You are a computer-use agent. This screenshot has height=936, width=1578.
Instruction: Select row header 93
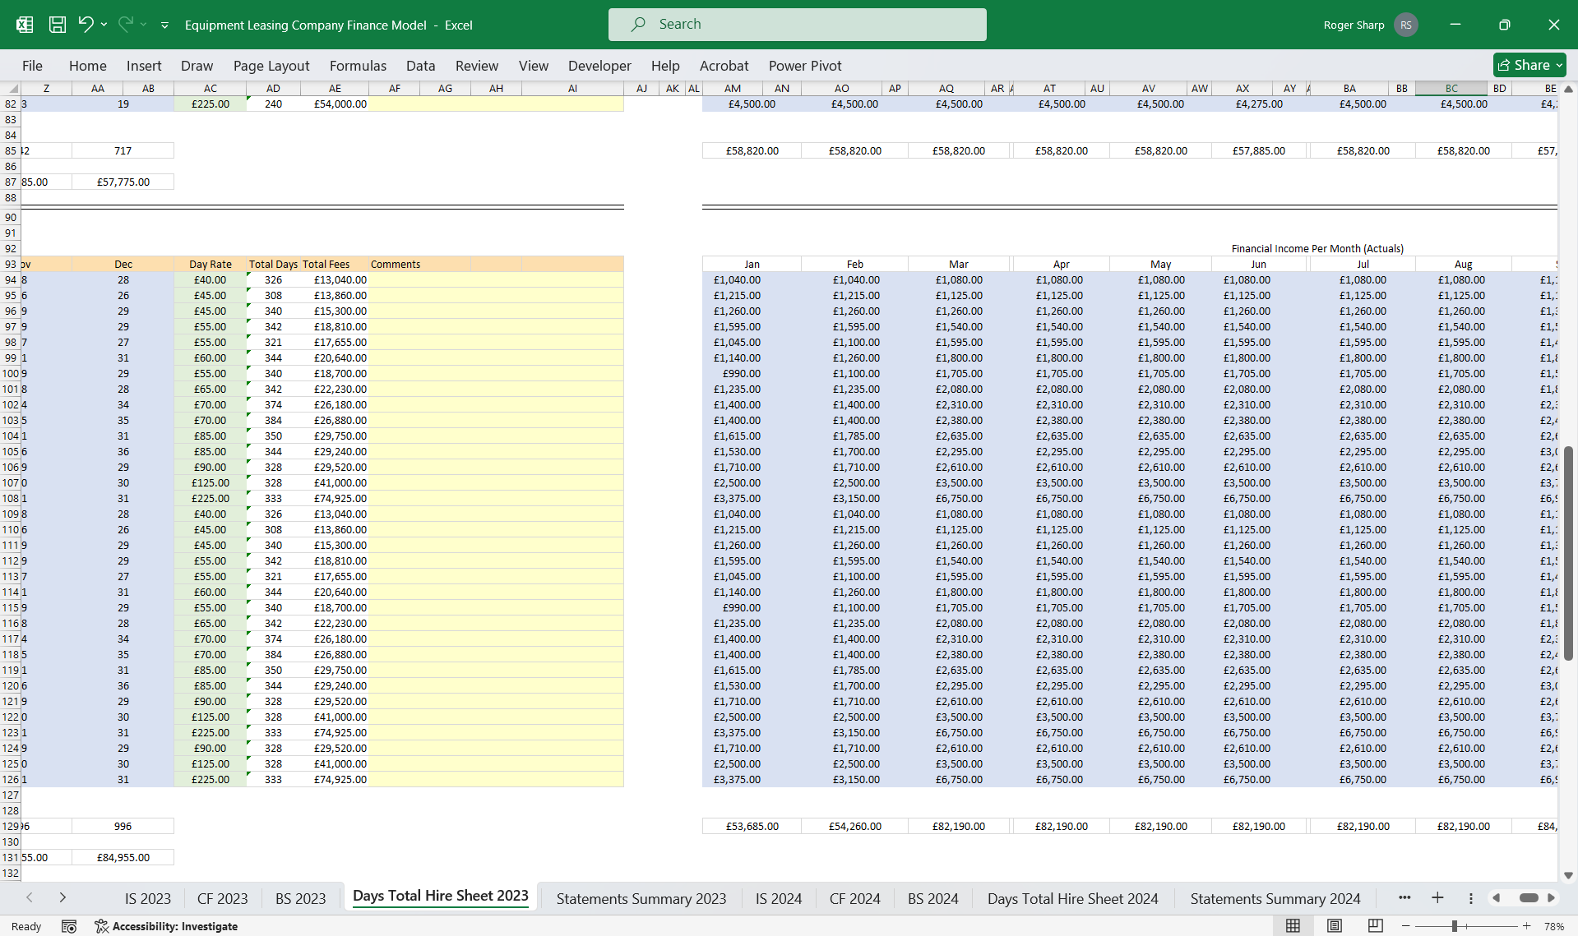tap(11, 264)
